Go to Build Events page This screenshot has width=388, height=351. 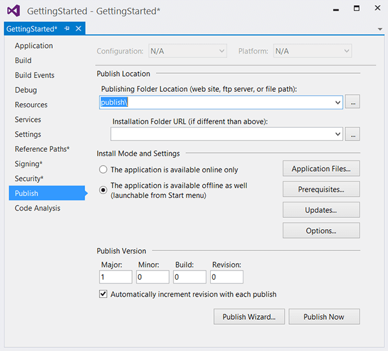point(34,75)
